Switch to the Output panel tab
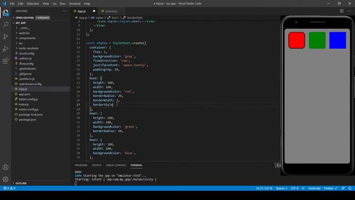The width and height of the screenshot is (355, 200). [97, 166]
